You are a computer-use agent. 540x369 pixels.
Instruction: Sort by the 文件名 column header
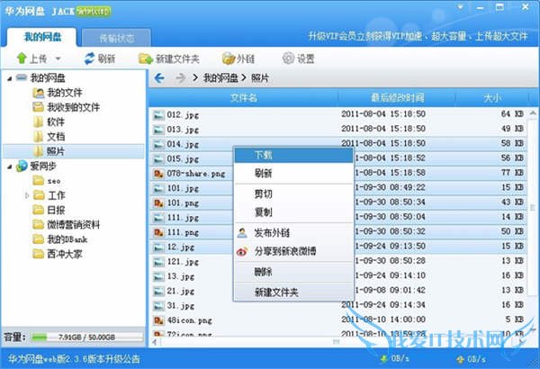click(x=243, y=98)
